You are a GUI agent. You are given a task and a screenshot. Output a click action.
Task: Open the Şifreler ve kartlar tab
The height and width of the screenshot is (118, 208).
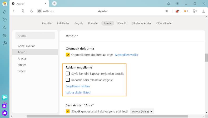(142, 23)
